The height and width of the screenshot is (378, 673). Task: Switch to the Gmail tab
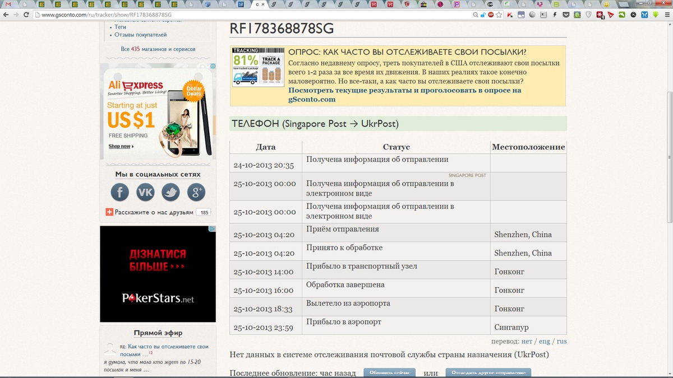tap(8, 4)
